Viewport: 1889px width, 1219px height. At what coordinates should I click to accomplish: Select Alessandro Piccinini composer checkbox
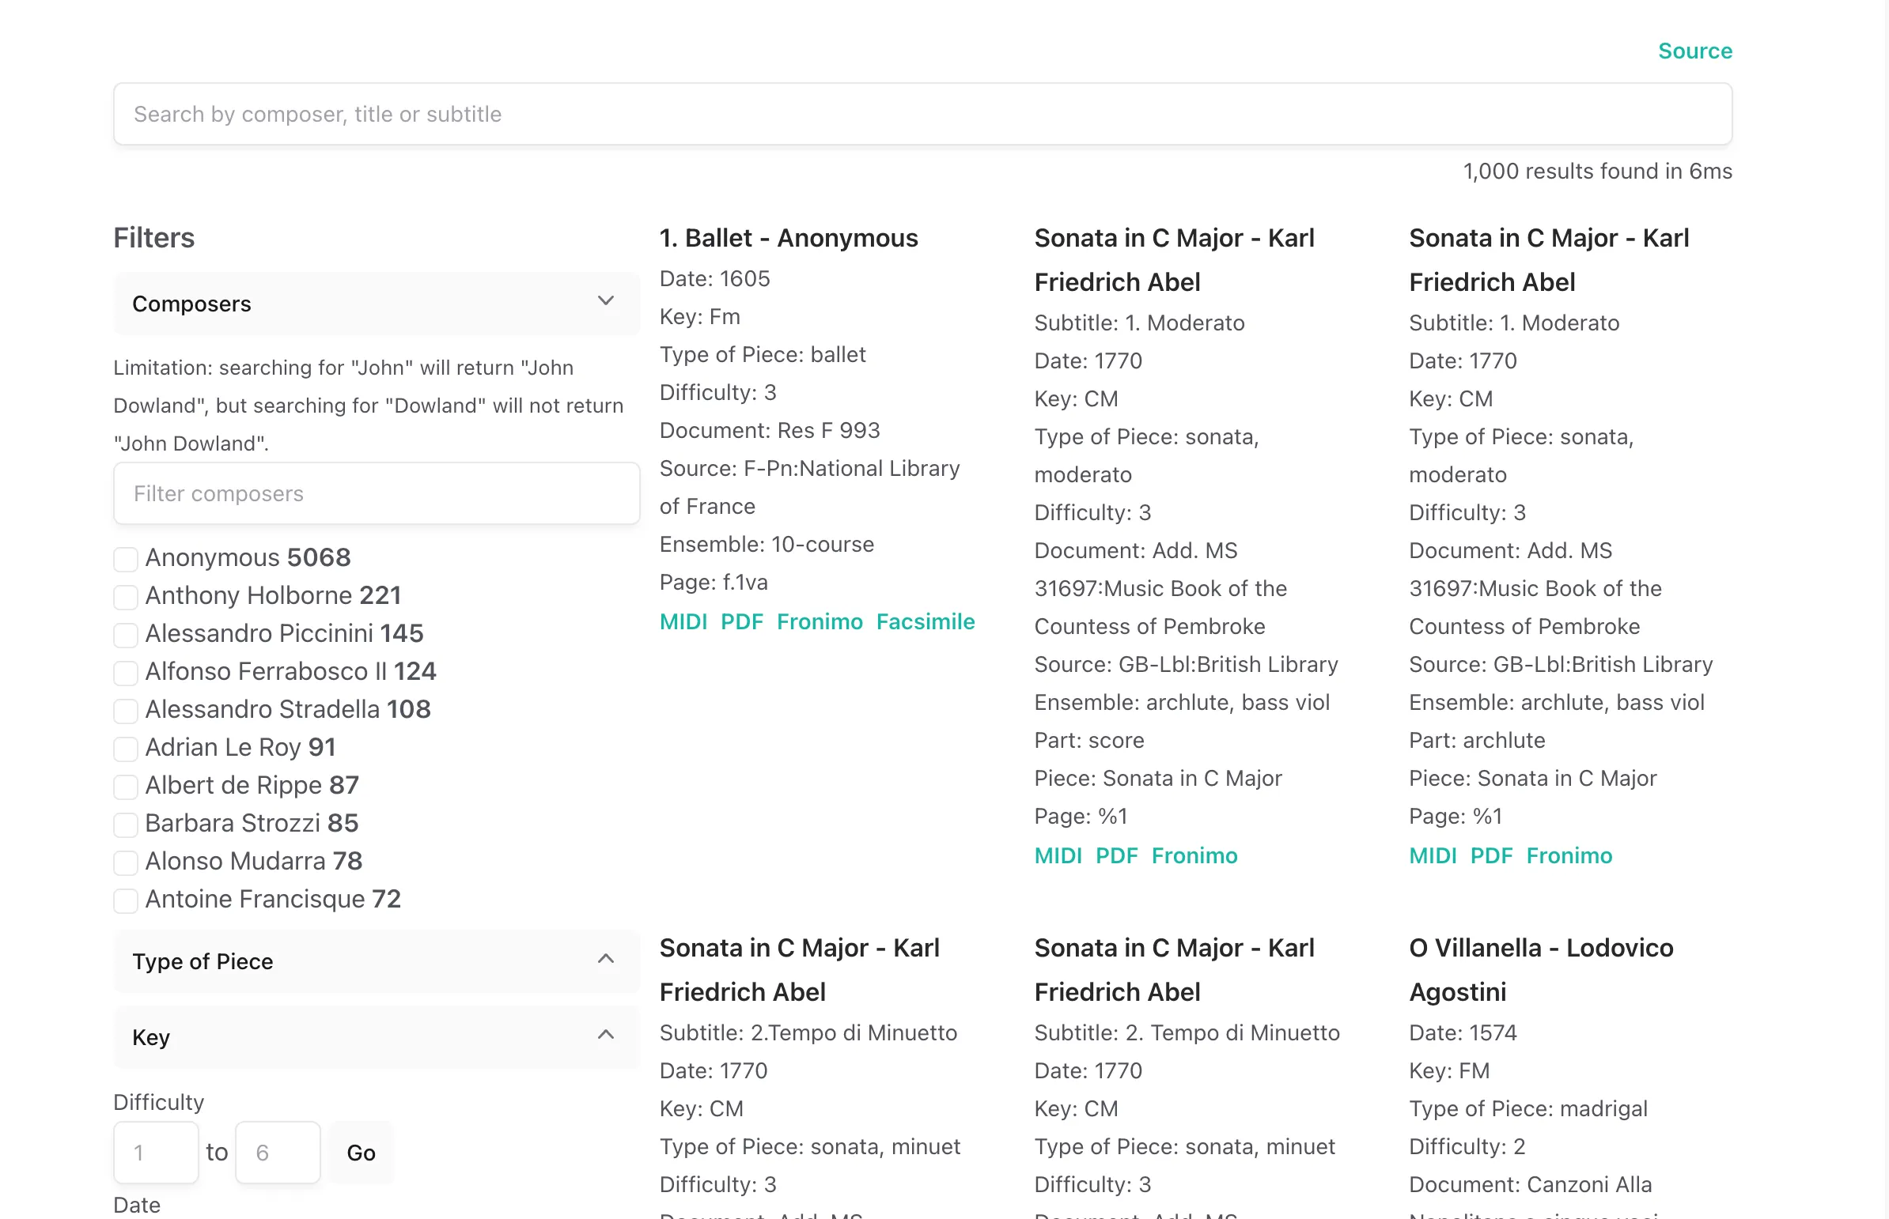coord(125,633)
